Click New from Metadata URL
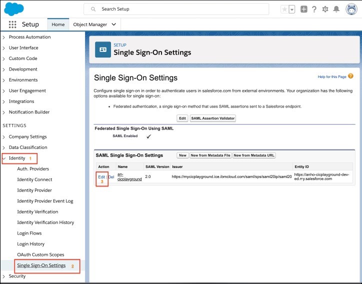The width and height of the screenshot is (362, 284). coord(254,155)
